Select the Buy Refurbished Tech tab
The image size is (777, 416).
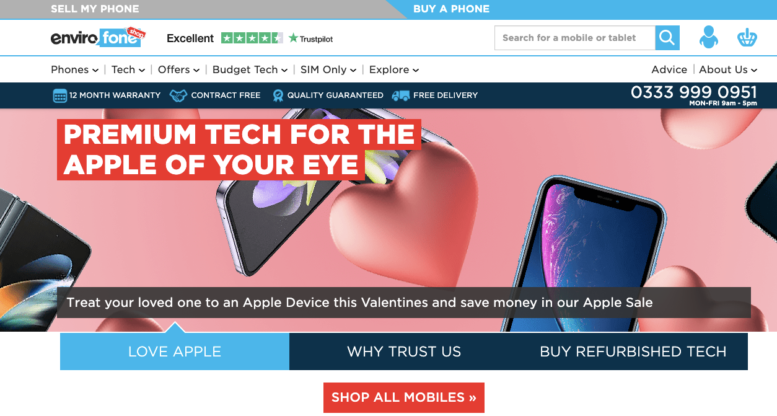(633, 352)
